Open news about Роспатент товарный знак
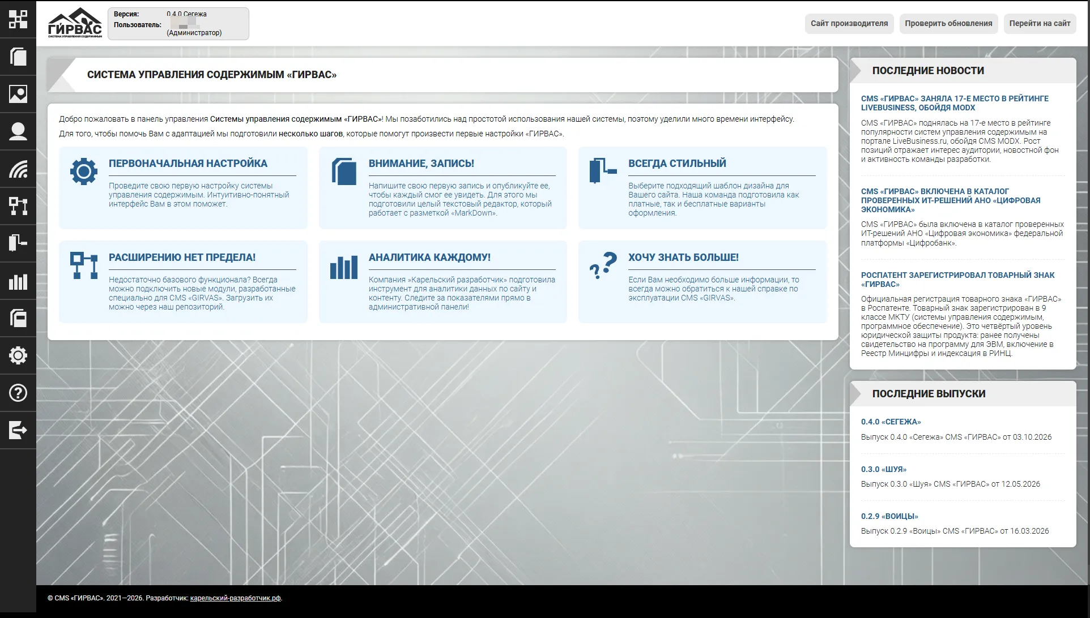Viewport: 1090px width, 618px height. (x=957, y=280)
